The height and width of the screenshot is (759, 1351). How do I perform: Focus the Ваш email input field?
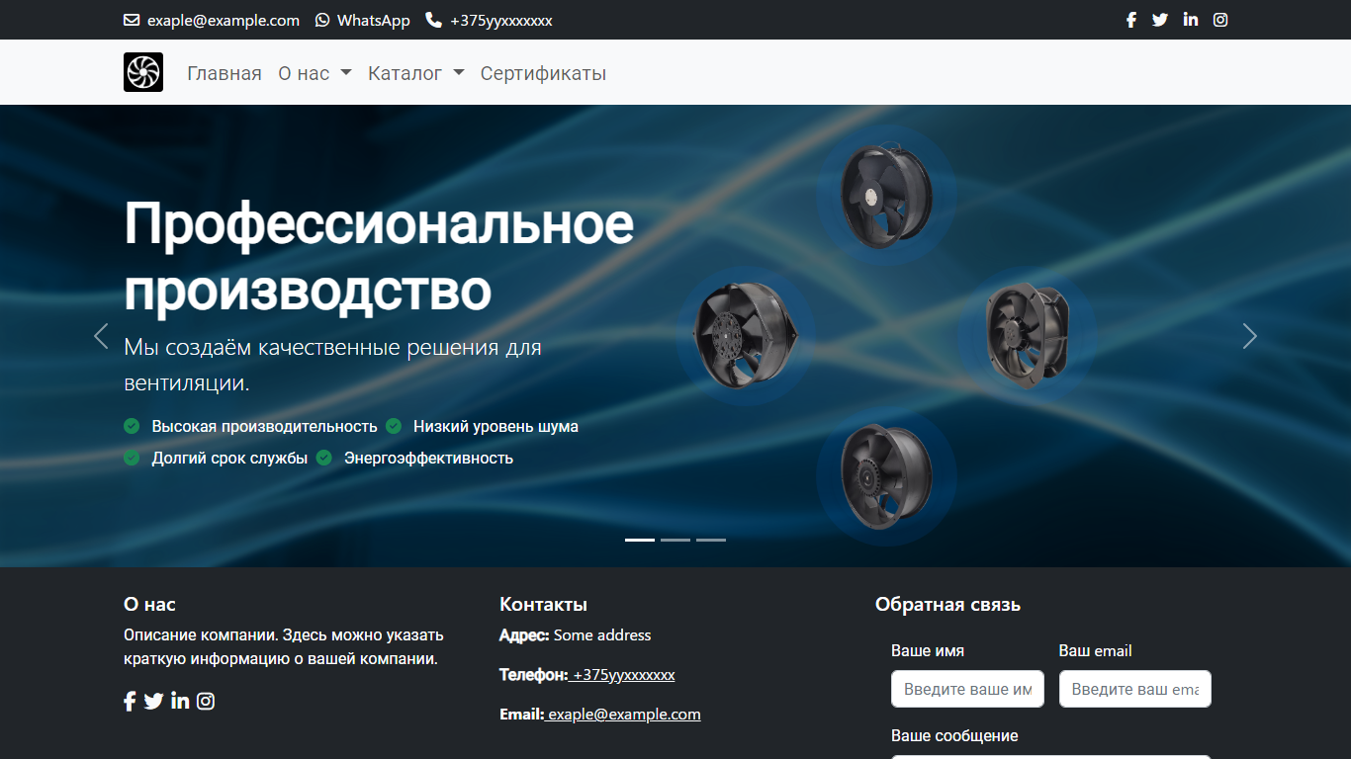[1135, 689]
